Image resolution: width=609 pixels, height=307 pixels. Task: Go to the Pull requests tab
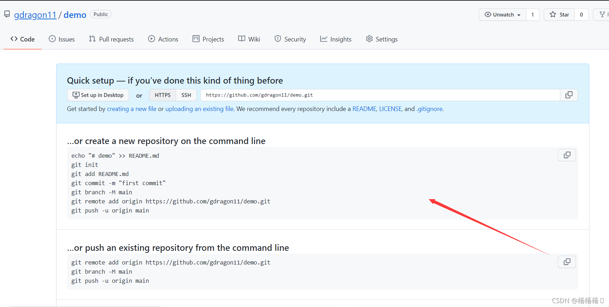pyautogui.click(x=111, y=39)
